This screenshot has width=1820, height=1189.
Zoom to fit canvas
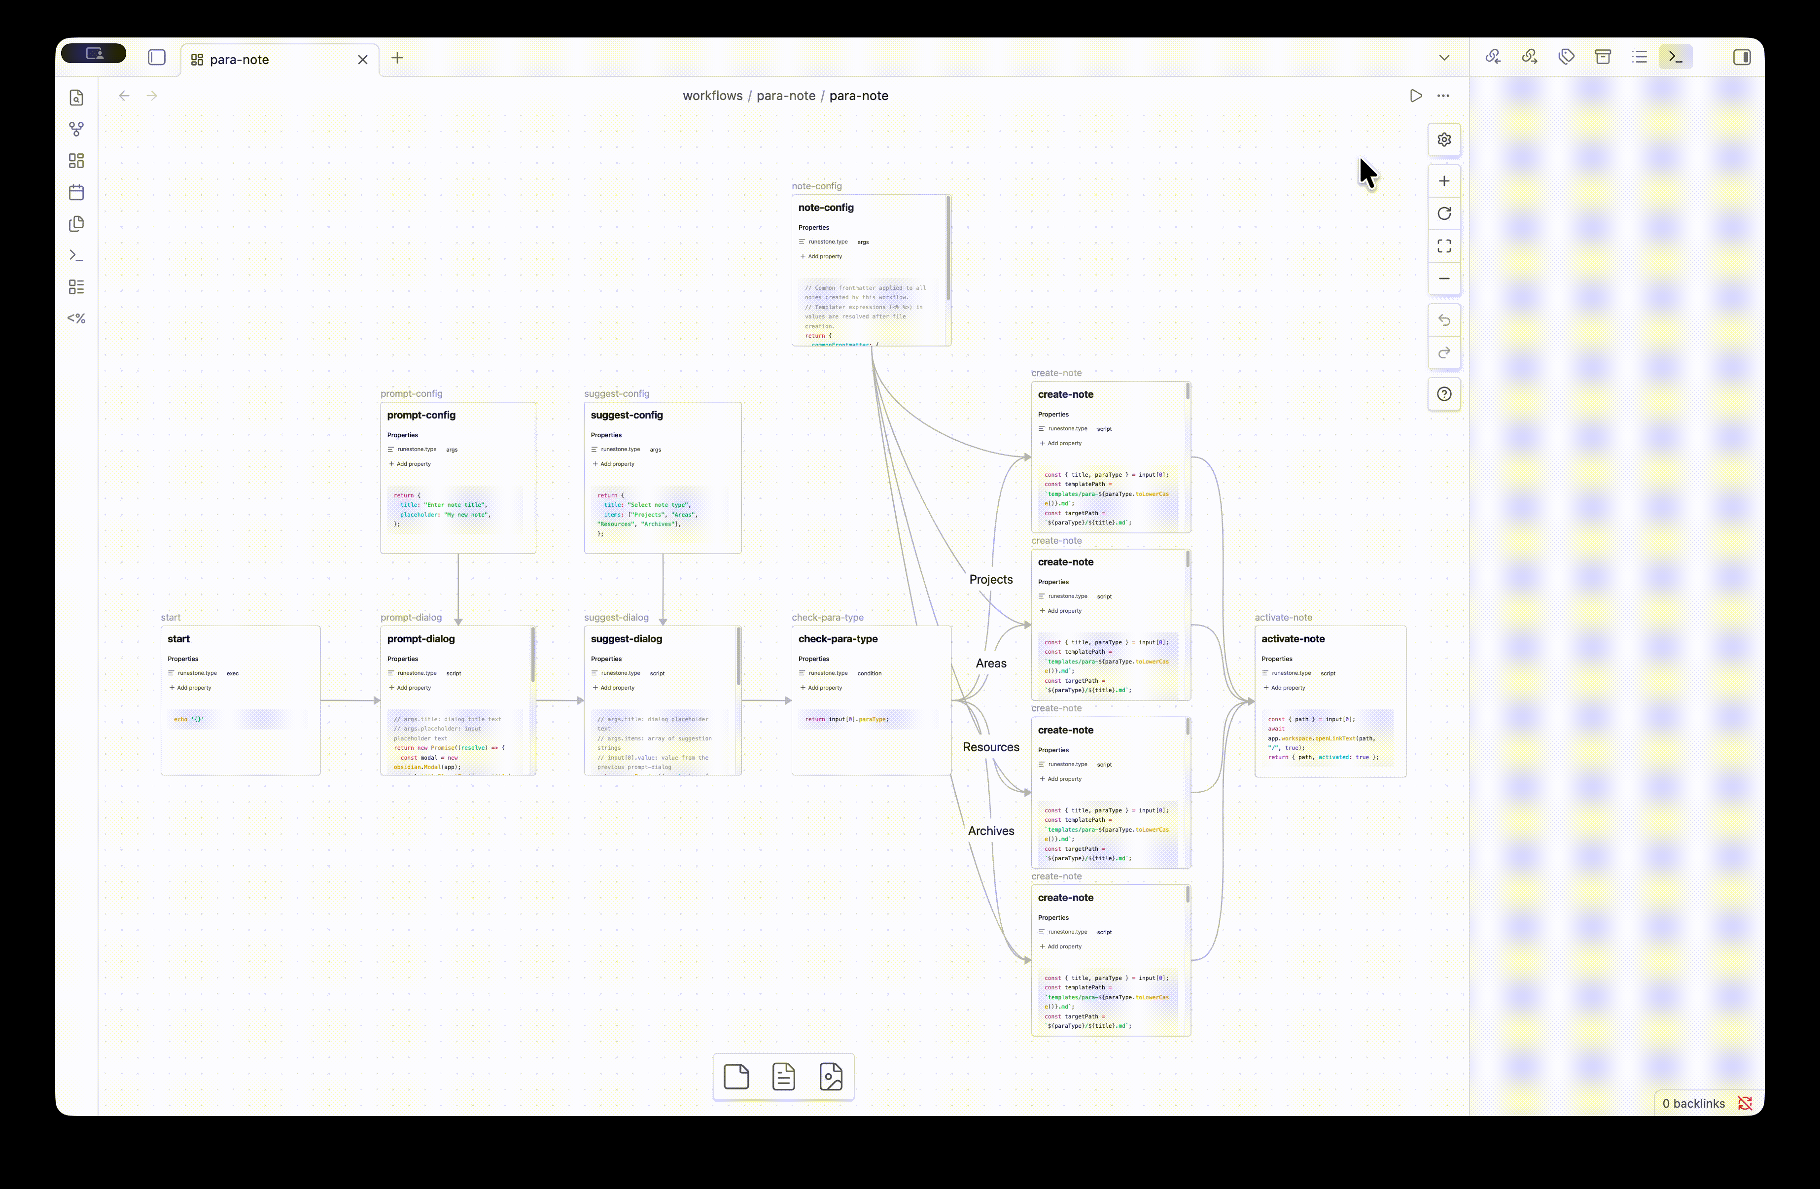(1444, 246)
